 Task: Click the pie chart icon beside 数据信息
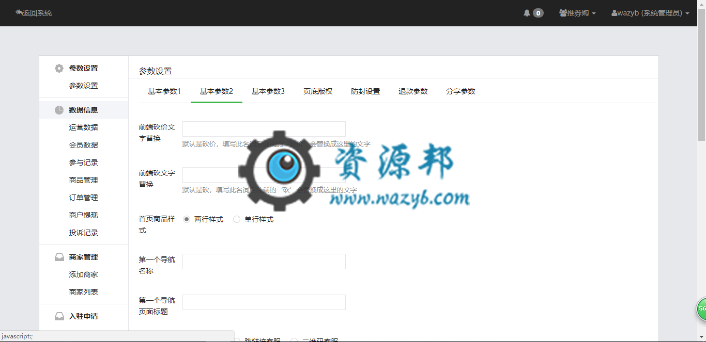point(59,110)
